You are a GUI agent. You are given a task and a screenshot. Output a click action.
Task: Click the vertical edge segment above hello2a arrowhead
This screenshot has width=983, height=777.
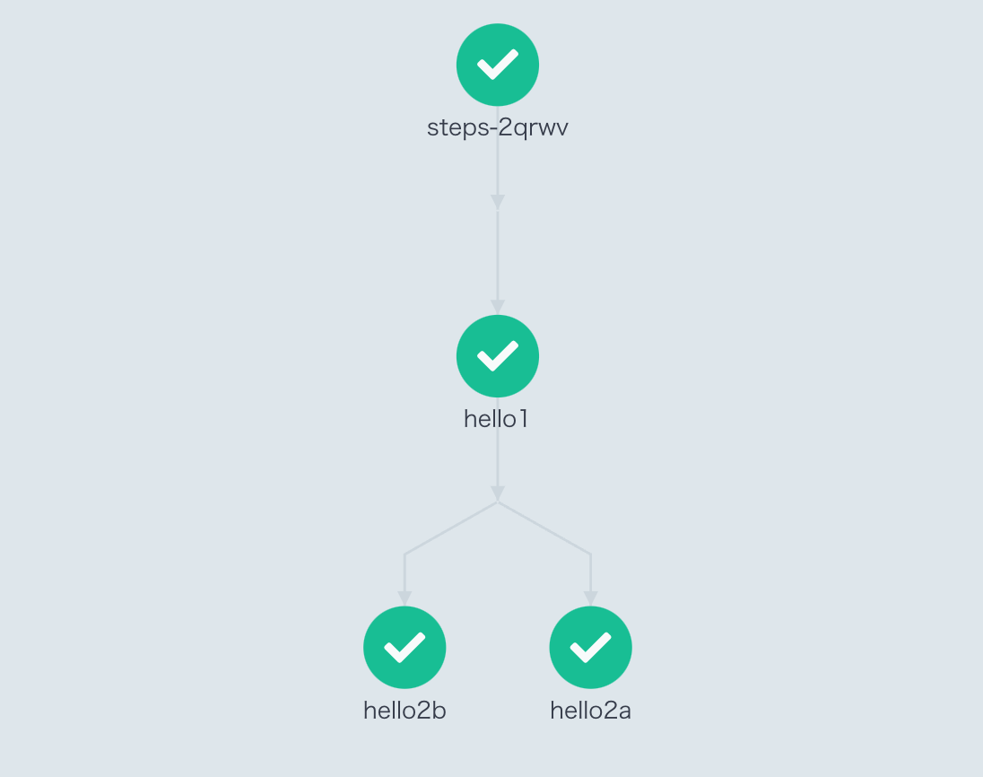(590, 572)
